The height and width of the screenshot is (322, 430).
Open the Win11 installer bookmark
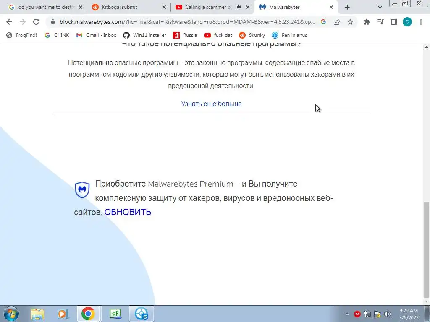point(145,35)
